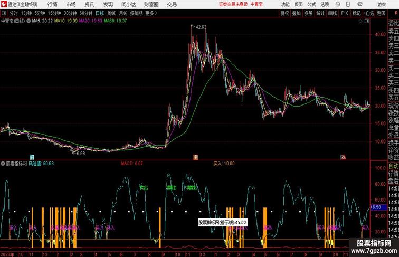The width and height of the screenshot is (399, 257).
Task: Open the mail envelope icon
Action: [x=360, y=4]
